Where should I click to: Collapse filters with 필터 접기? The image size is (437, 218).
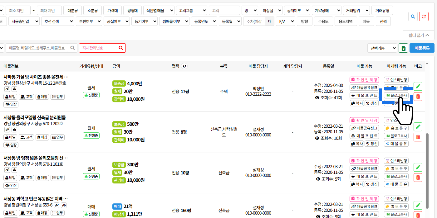419,35
